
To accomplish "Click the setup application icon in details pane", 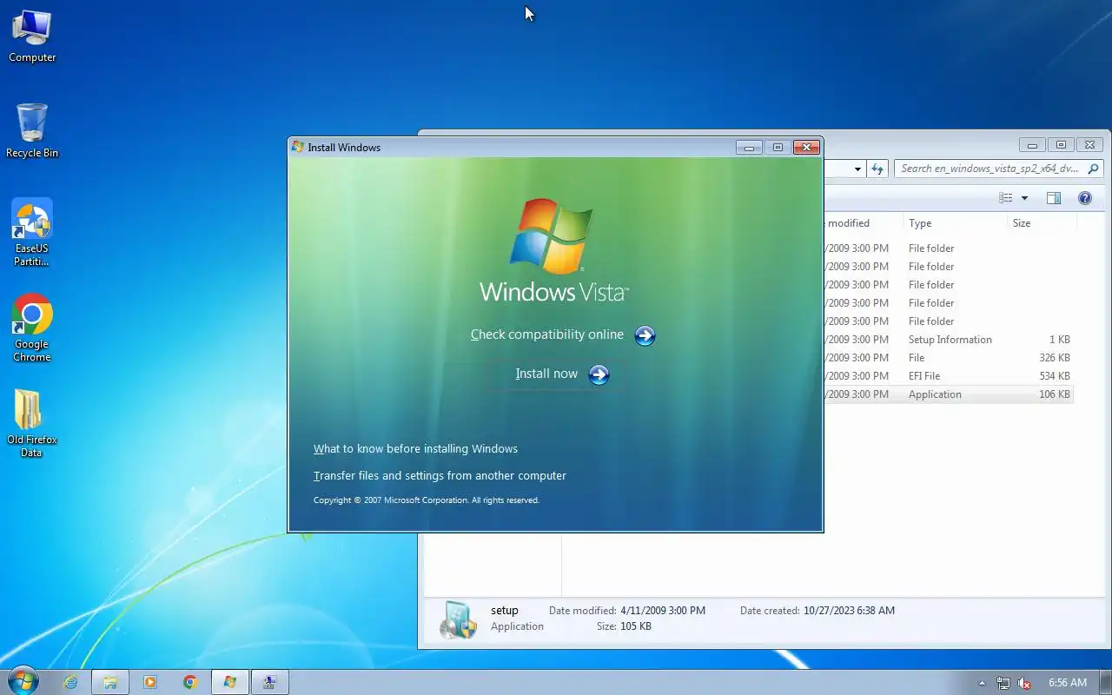I will [x=458, y=619].
